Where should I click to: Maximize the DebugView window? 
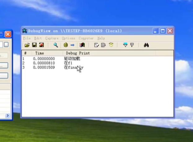tap(163, 31)
